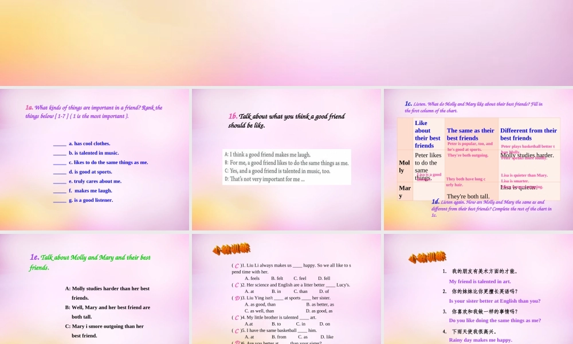Screen dimensions: 573x344
Task: Choose option 'C. feel' in question 1
Action: coord(300,278)
